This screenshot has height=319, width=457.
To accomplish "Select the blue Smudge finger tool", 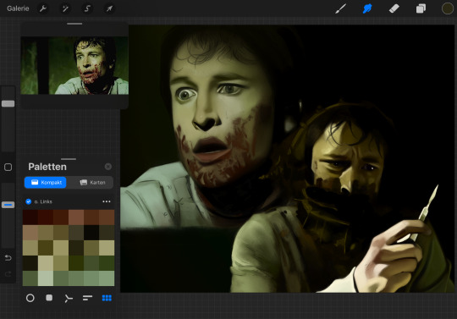I will (x=367, y=8).
